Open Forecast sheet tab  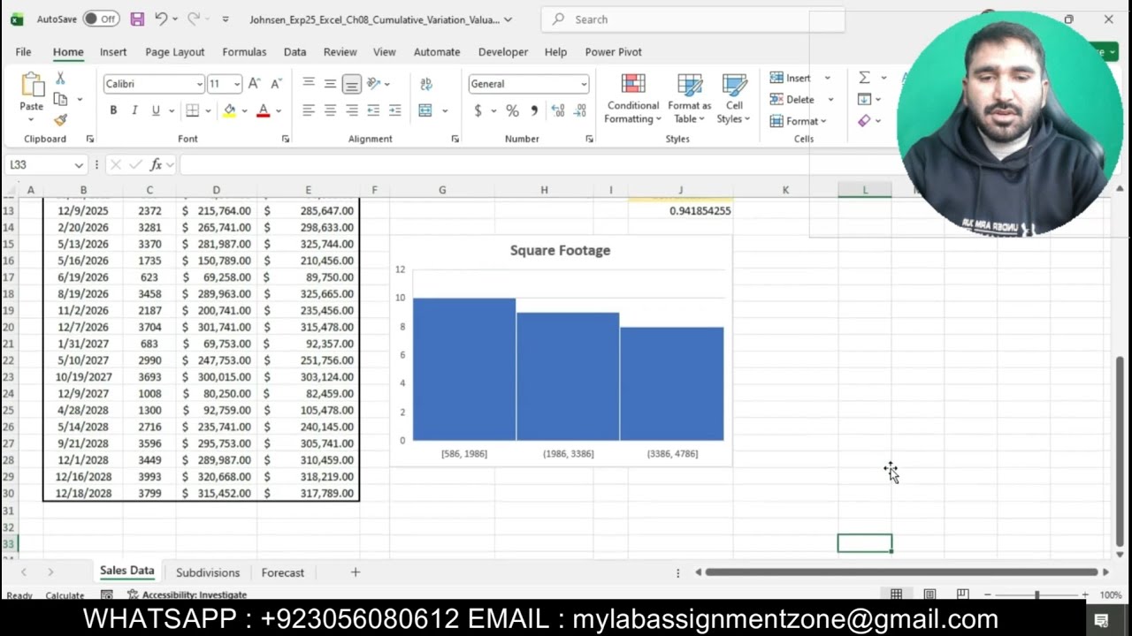[x=283, y=572]
